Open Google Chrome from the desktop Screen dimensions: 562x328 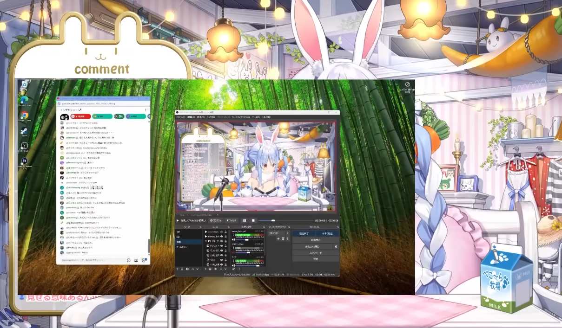24,115
